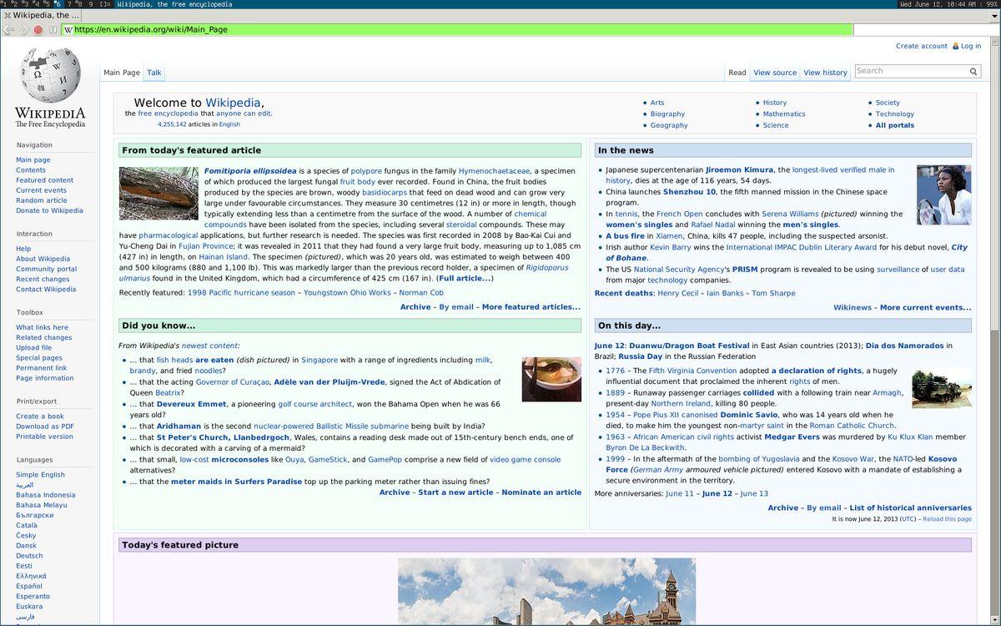The image size is (1001, 626).
Task: Click Printable version in the sidebar
Action: click(44, 437)
